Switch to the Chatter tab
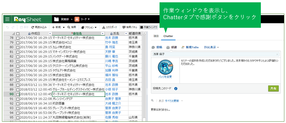This screenshot has height=123, width=286. click(168, 36)
